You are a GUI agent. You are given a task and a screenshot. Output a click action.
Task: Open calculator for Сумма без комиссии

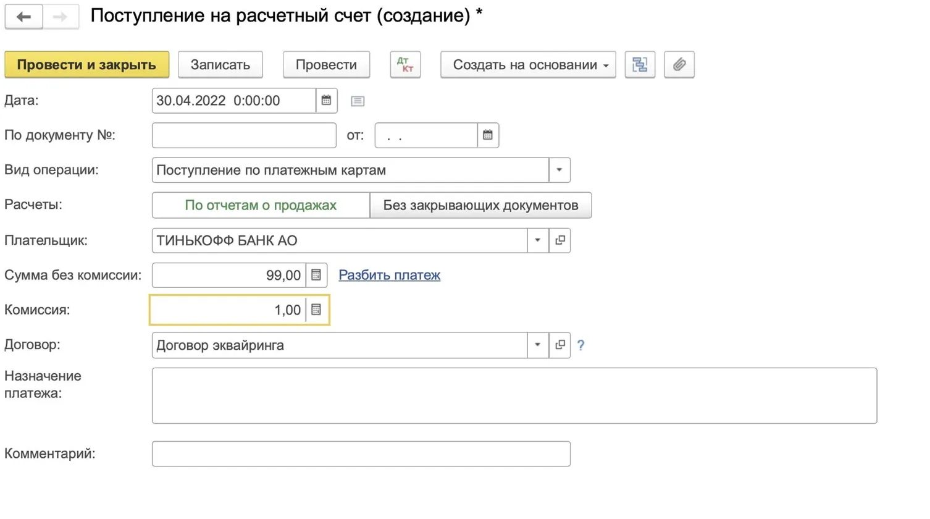[316, 276]
